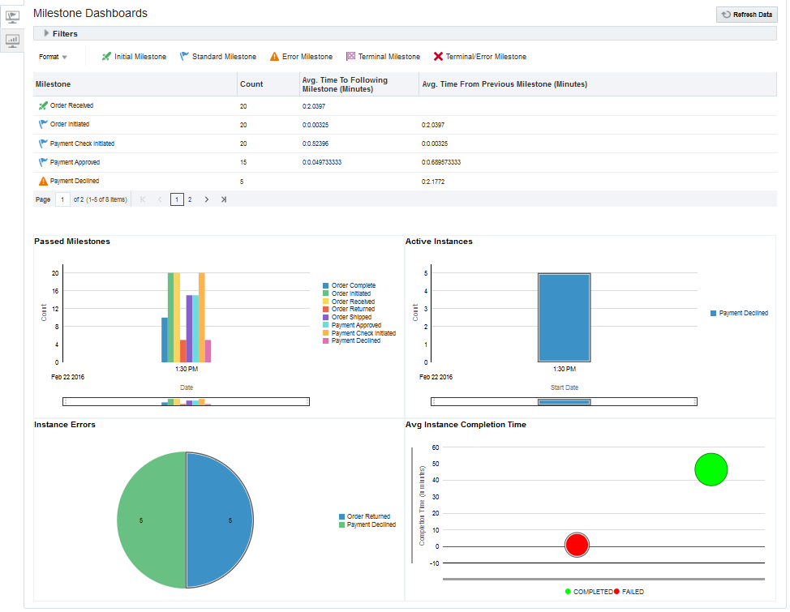Go to page 2 of the table

tap(190, 199)
